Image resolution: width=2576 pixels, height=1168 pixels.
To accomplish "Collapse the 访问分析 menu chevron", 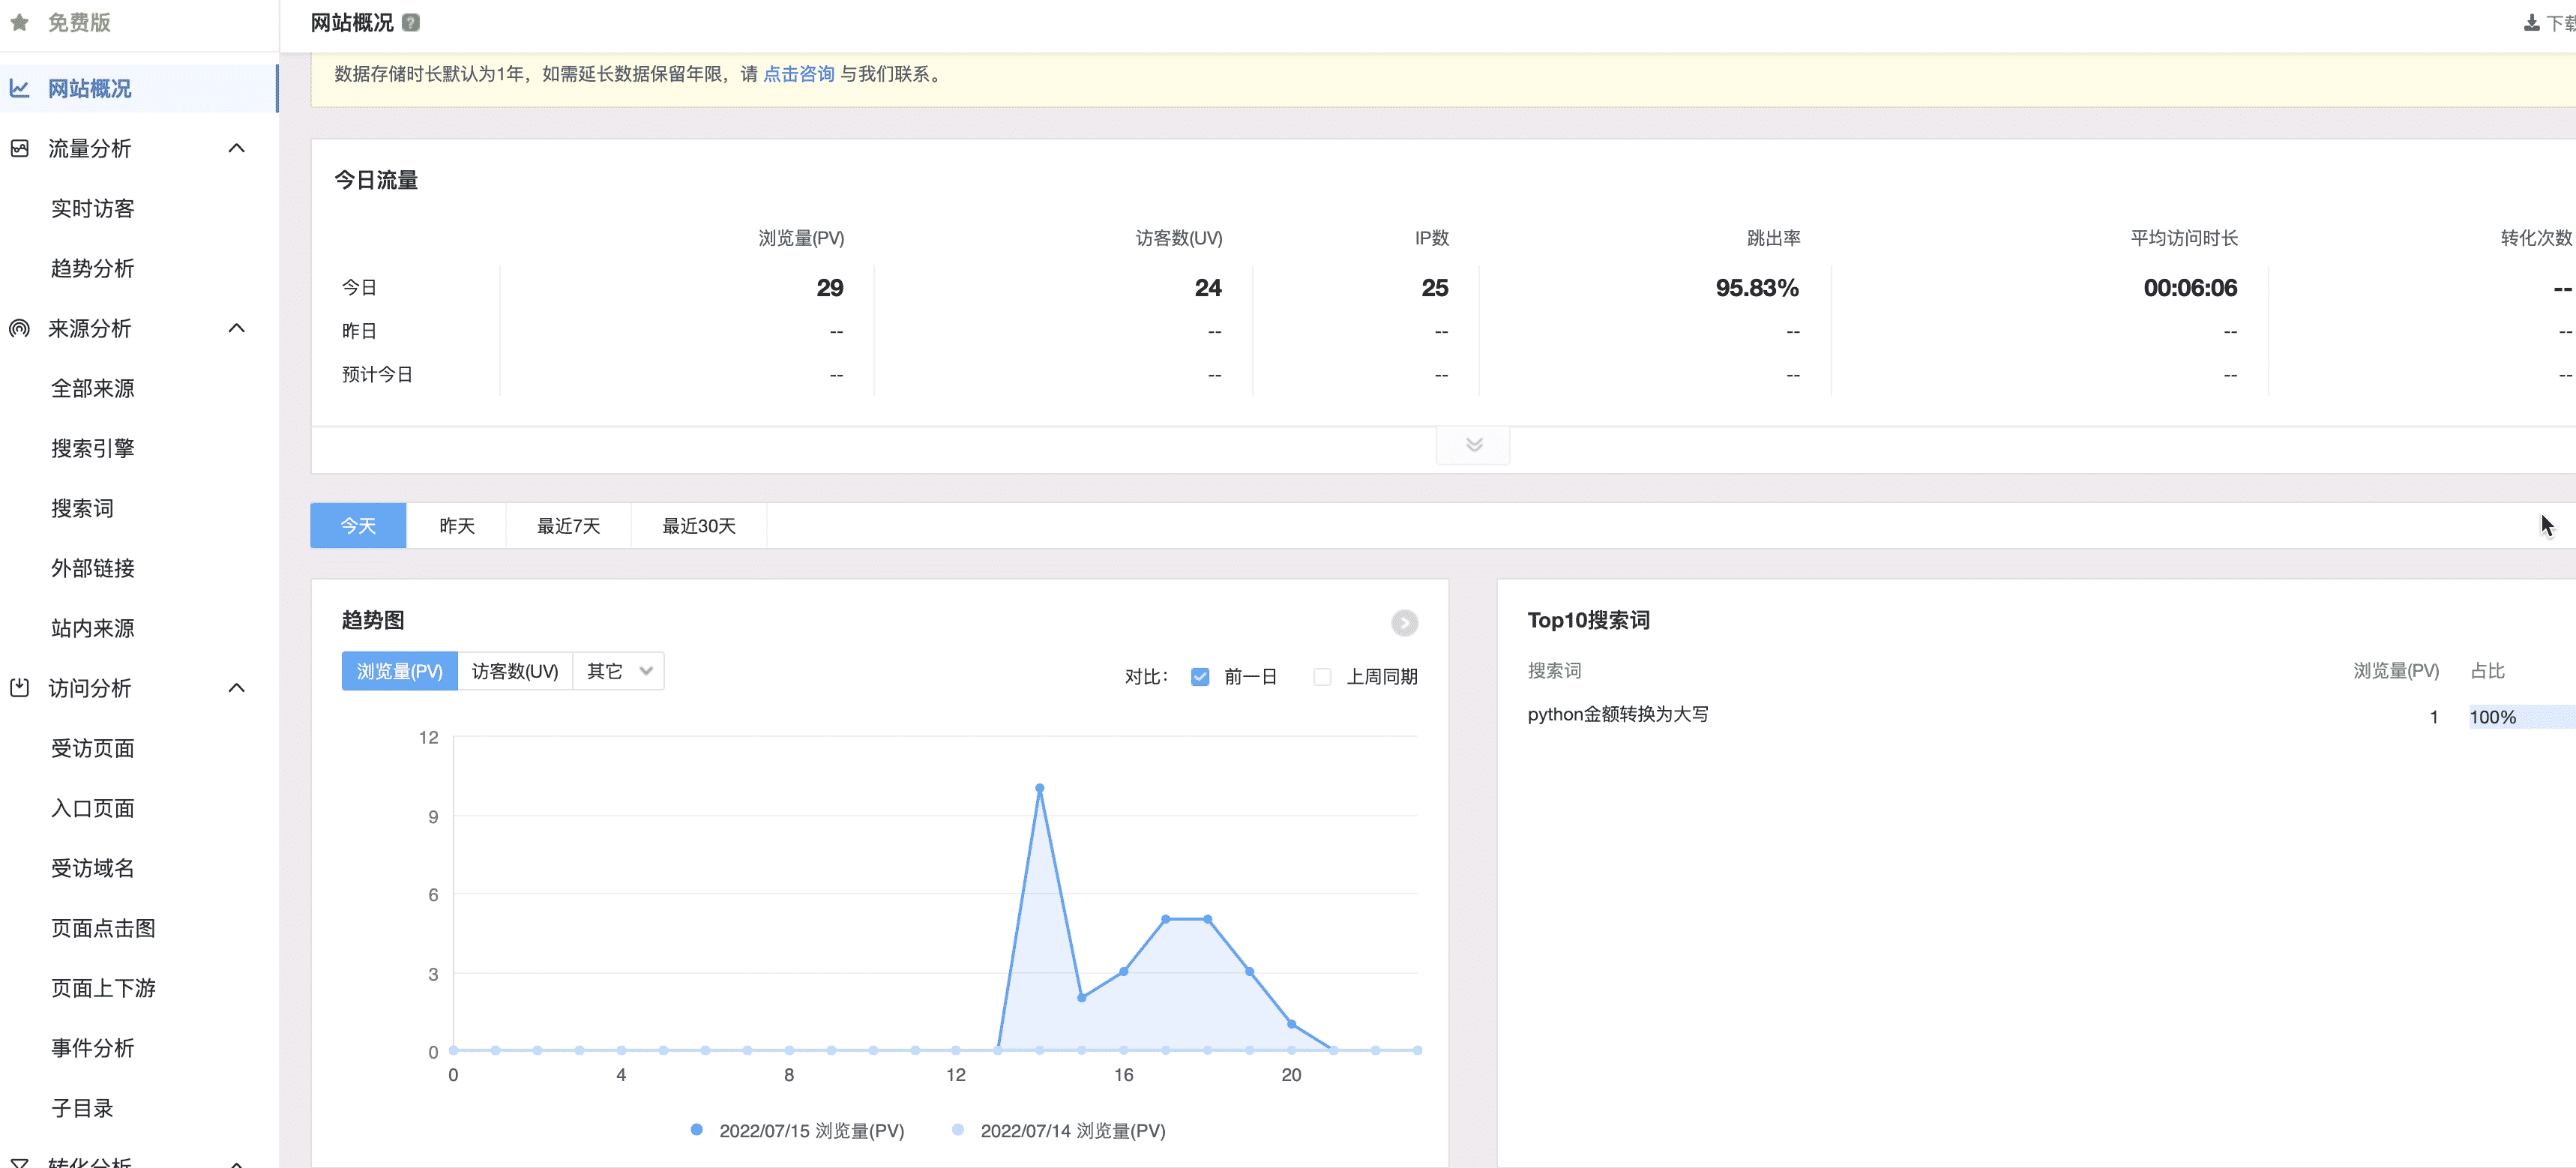I will tap(237, 688).
